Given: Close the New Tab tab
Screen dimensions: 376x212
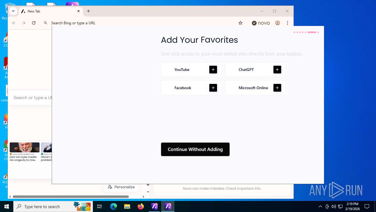Looking at the screenshot, I should pos(79,11).
